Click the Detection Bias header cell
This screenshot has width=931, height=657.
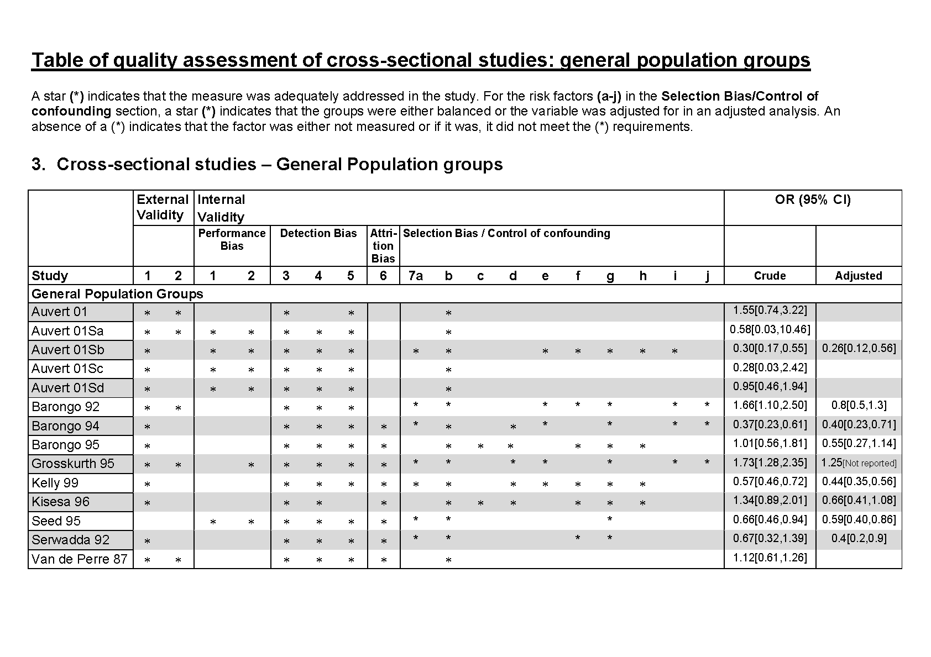pos(318,233)
